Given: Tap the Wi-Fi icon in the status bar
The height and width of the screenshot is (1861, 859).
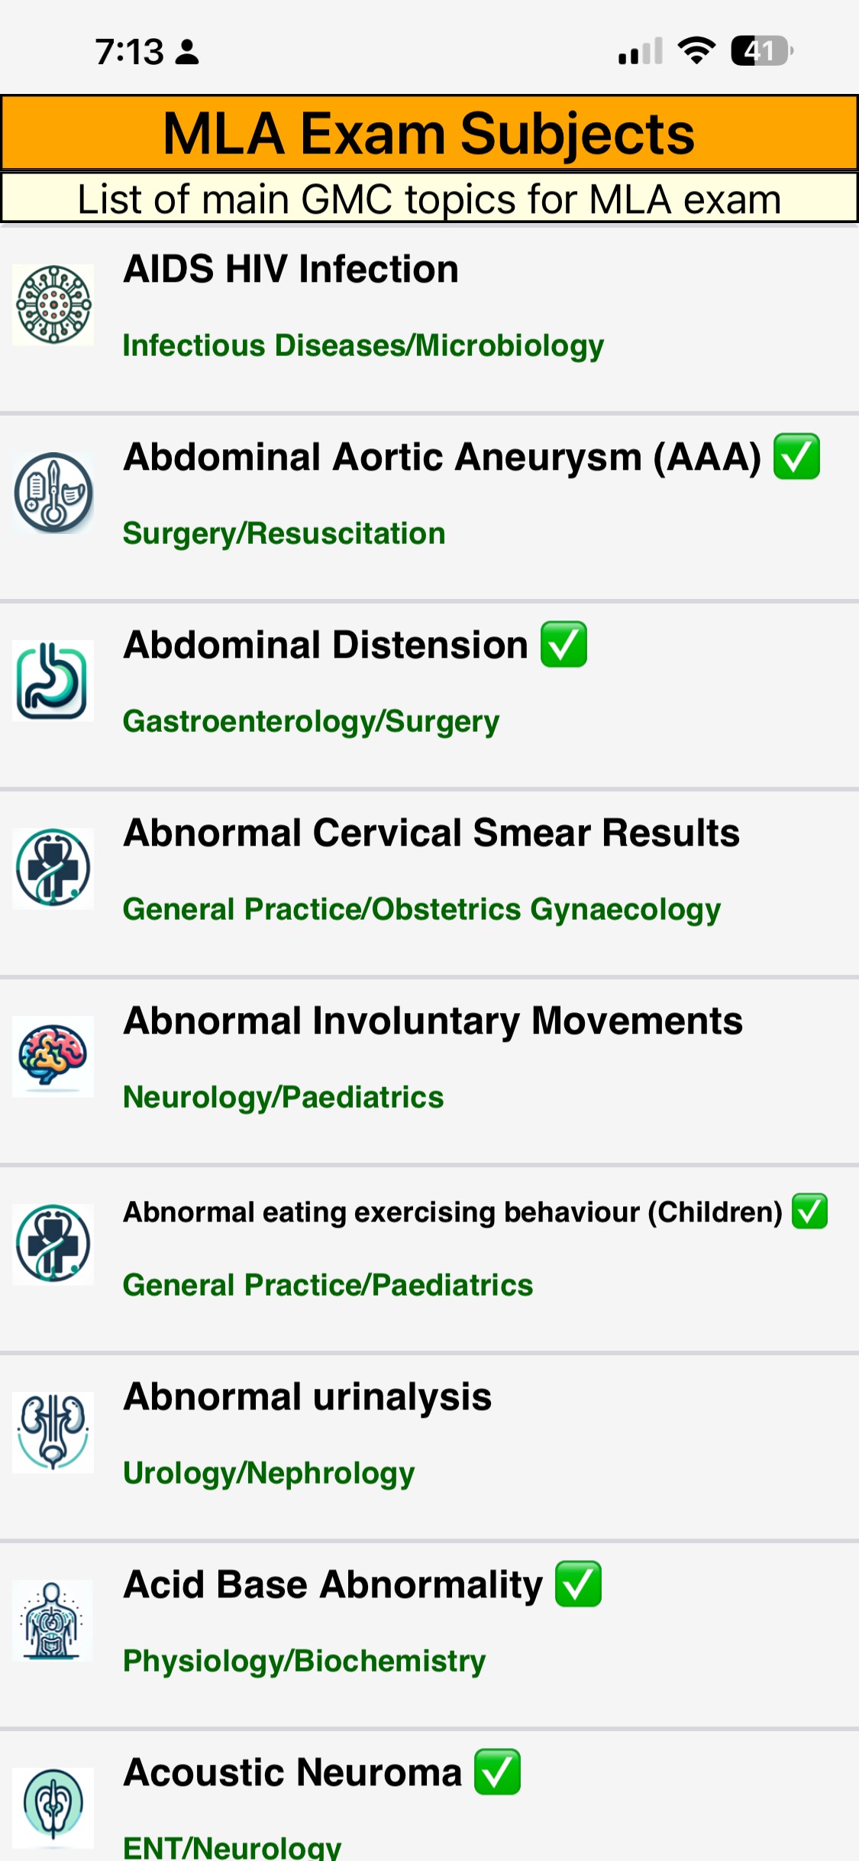Looking at the screenshot, I should 696,51.
